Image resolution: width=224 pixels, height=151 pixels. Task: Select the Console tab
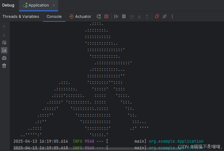[x=54, y=16]
